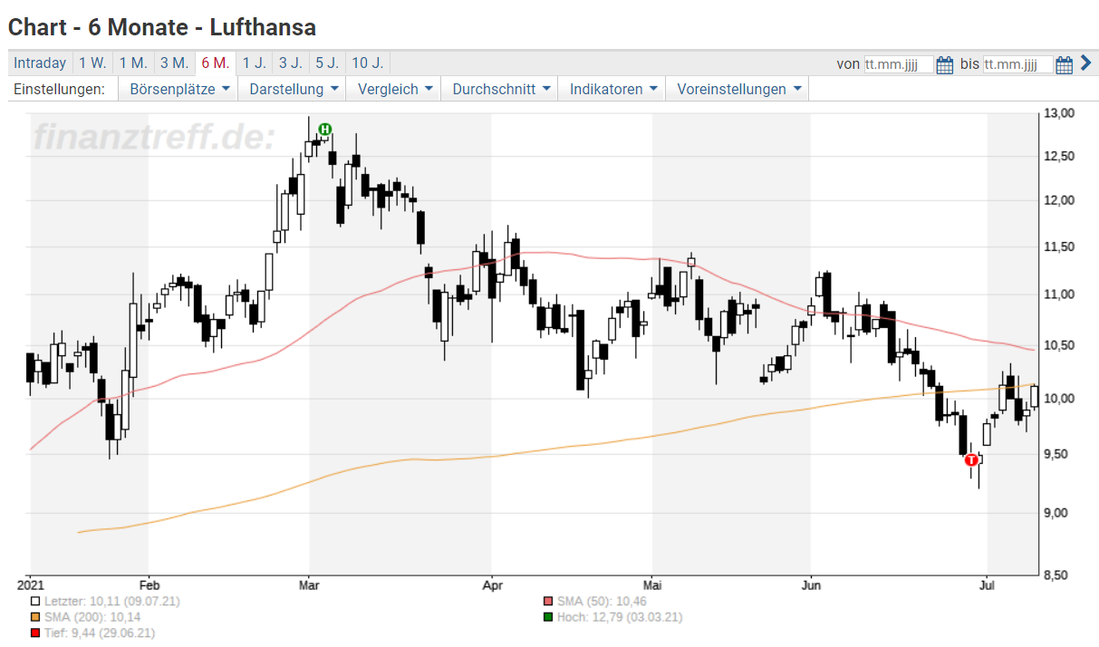The width and height of the screenshot is (1099, 647).
Task: Click the green H high marker on chart
Action: (x=324, y=130)
